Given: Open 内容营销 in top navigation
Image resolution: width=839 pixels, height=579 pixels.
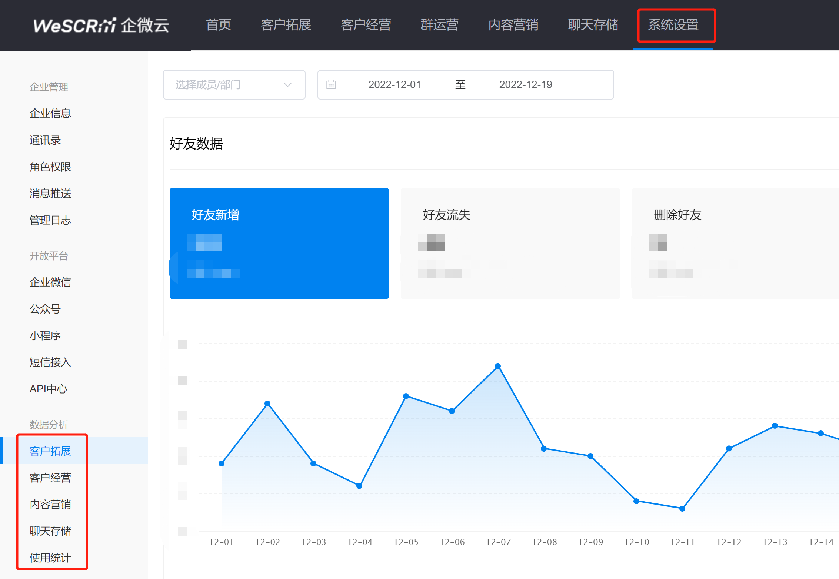Looking at the screenshot, I should pyautogui.click(x=513, y=25).
